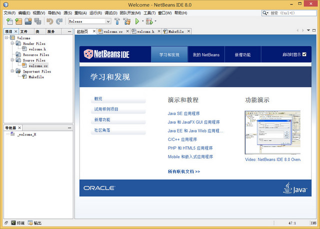The image size is (320, 229).
Task: Click the Save All toolbar icon
Action: (38, 21)
